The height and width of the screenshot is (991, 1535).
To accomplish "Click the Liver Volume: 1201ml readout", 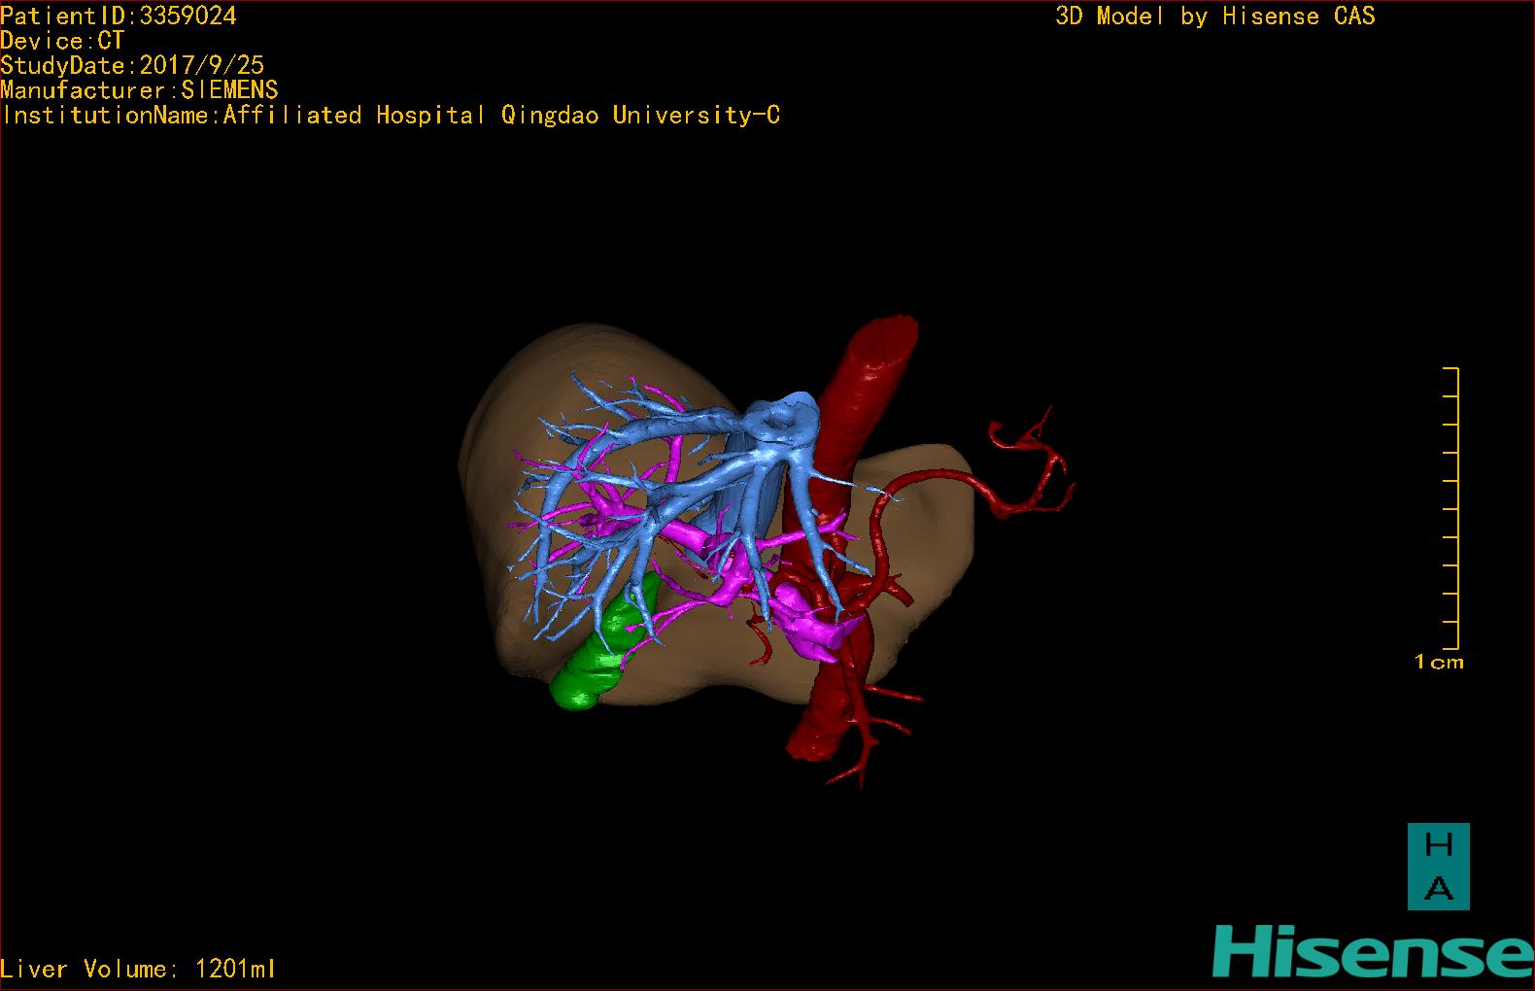I will coord(138,969).
